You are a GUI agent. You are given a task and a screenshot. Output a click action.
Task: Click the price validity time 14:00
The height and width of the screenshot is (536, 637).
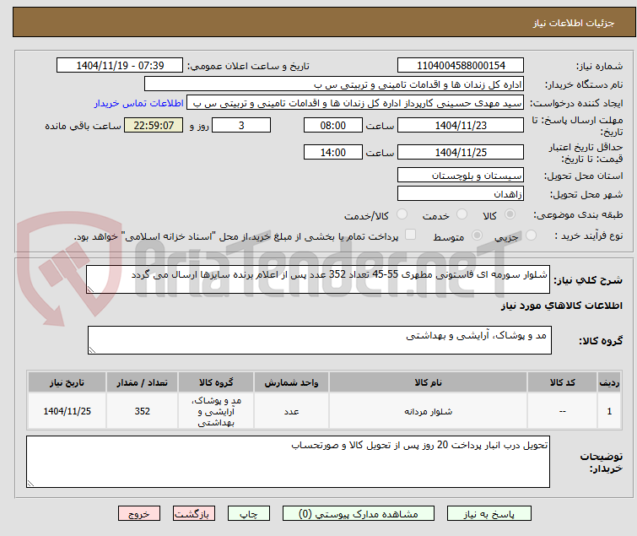(x=332, y=153)
